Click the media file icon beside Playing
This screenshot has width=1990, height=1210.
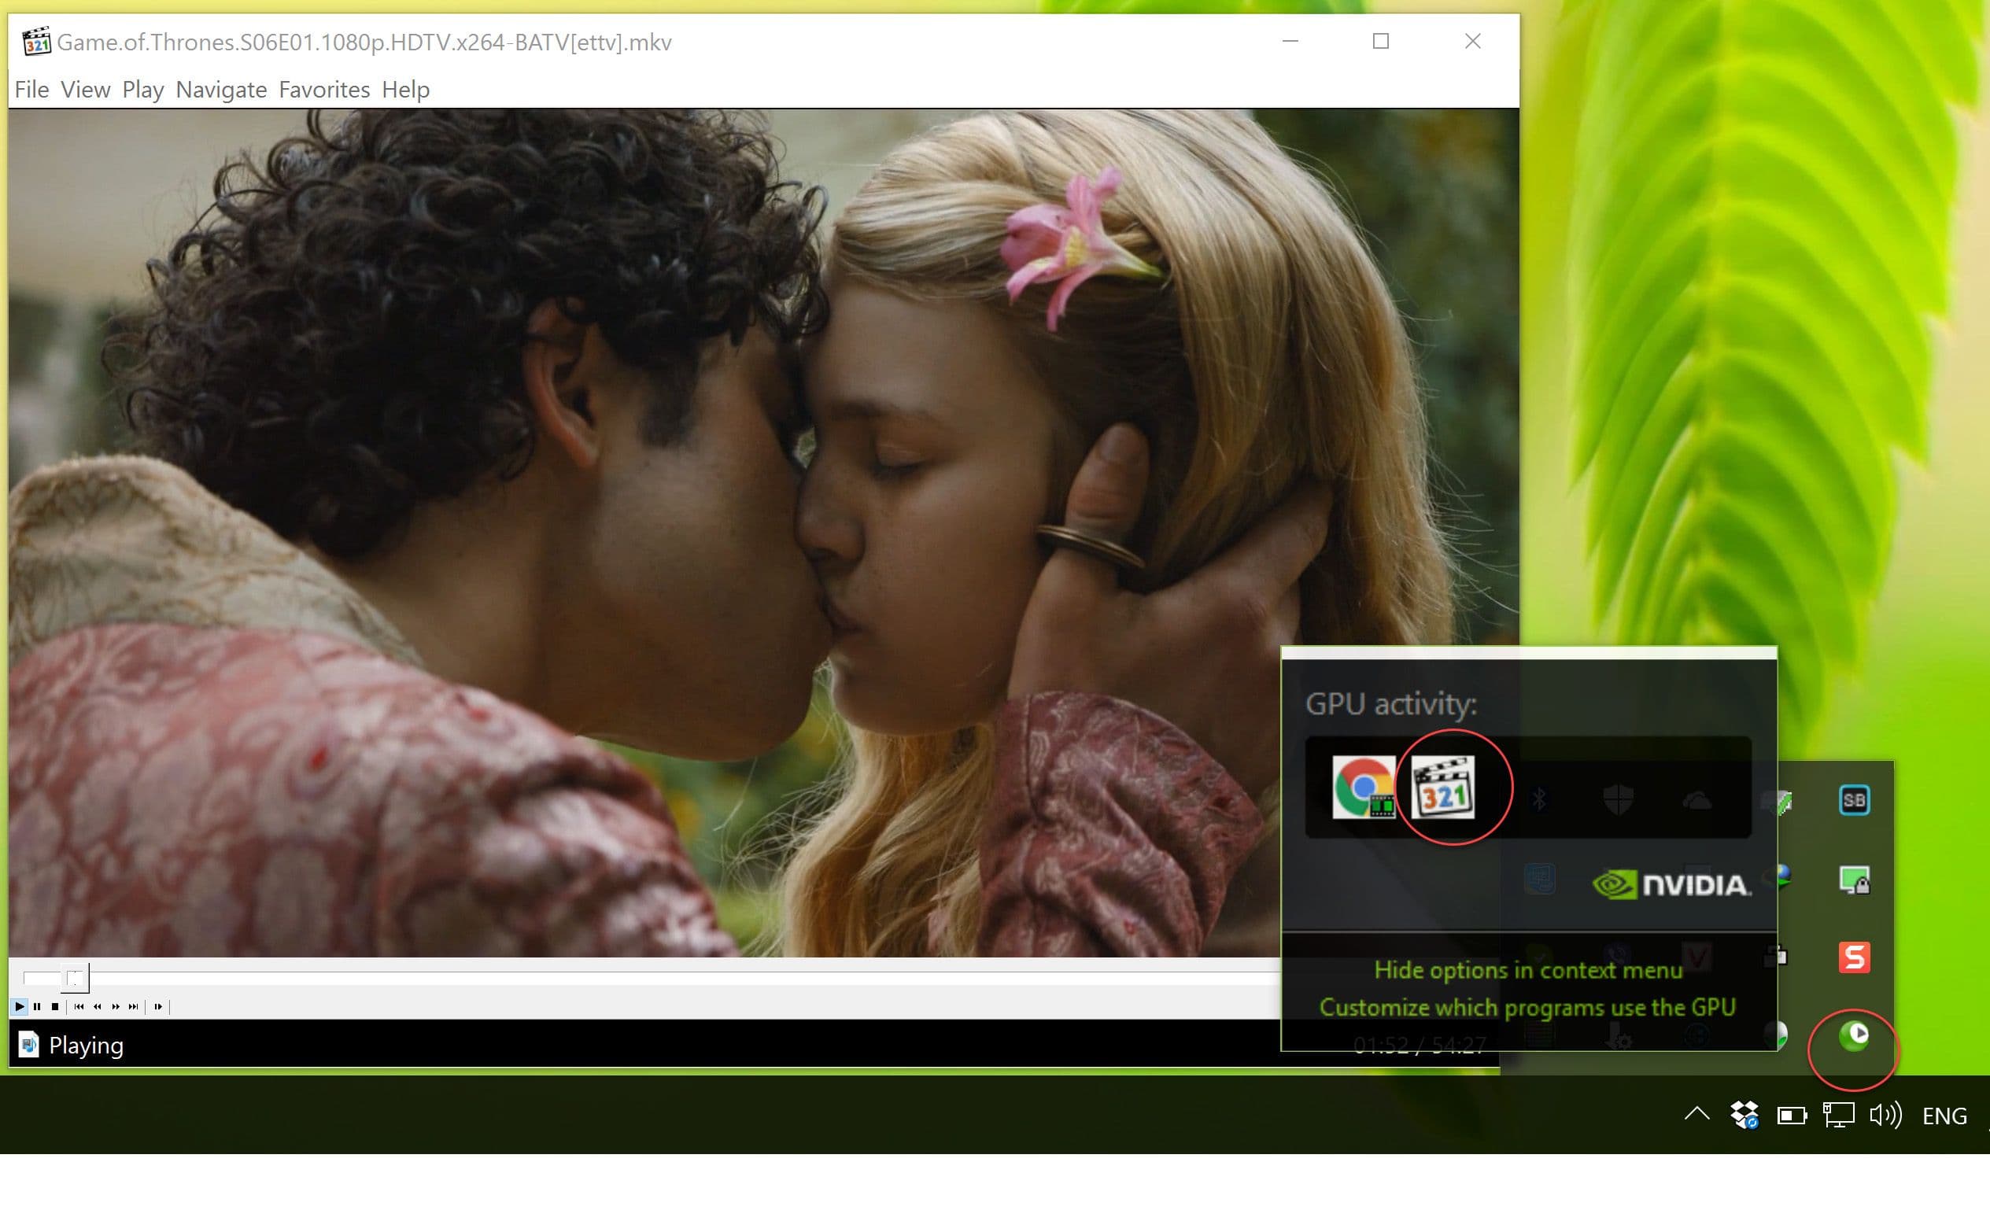coord(28,1045)
